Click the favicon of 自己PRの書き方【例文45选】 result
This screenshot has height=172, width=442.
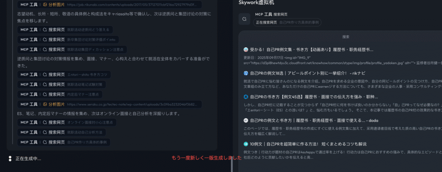point(246,97)
